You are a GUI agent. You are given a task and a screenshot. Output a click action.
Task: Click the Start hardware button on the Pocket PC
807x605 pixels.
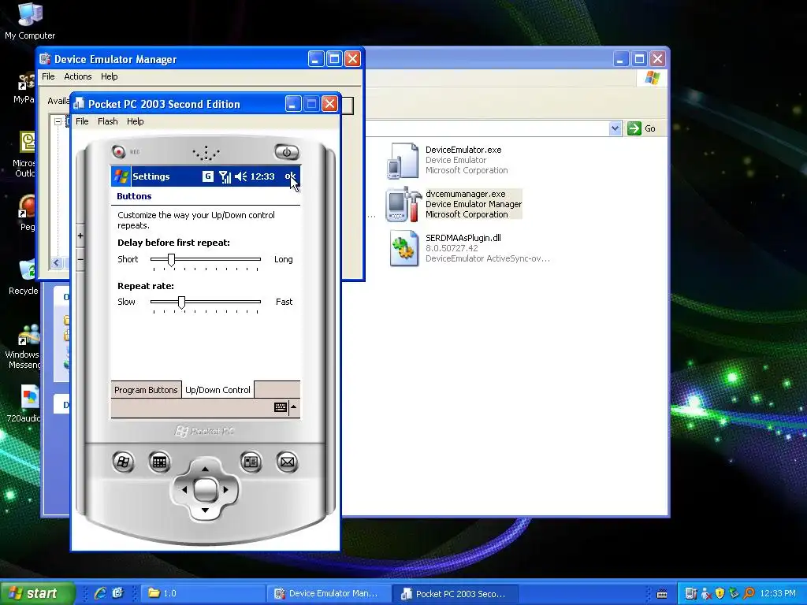tap(123, 462)
